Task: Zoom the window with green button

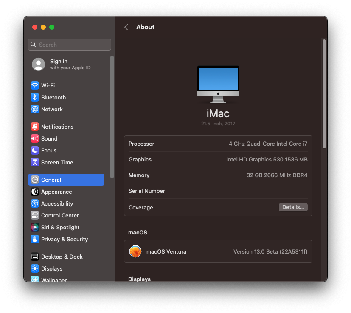Action: point(52,27)
